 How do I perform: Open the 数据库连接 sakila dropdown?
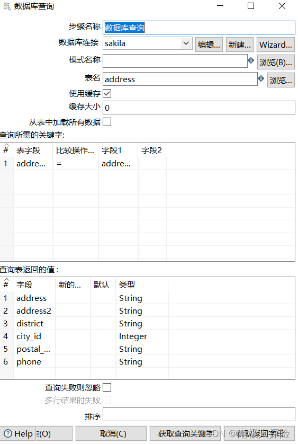pos(186,43)
